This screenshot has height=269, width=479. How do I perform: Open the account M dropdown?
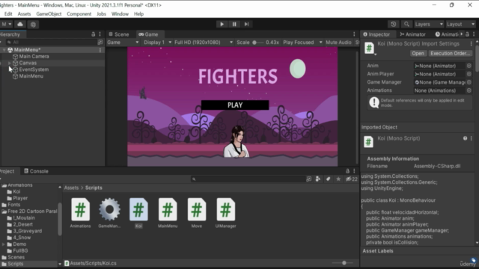coord(6,24)
